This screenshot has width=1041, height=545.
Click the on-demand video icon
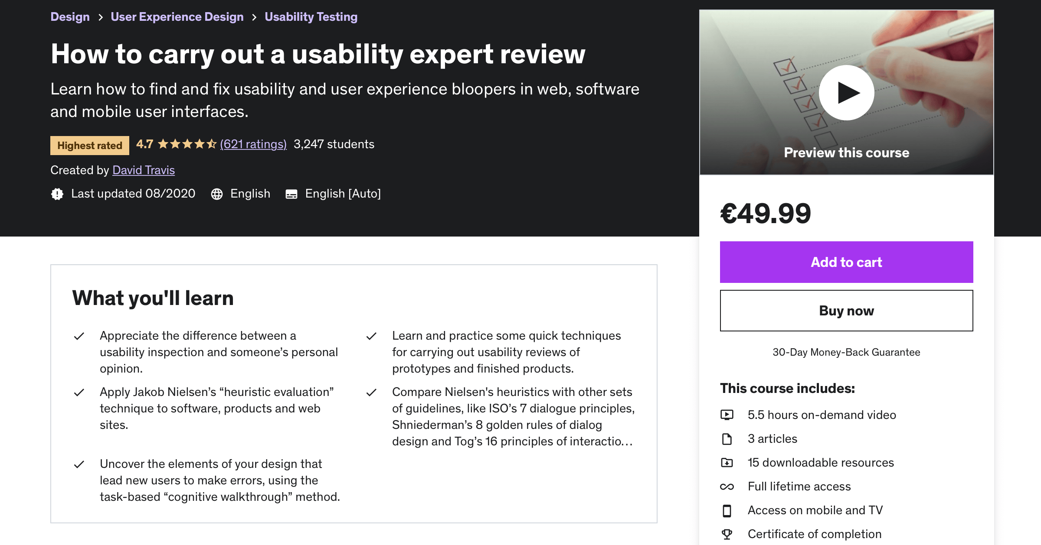pyautogui.click(x=727, y=415)
